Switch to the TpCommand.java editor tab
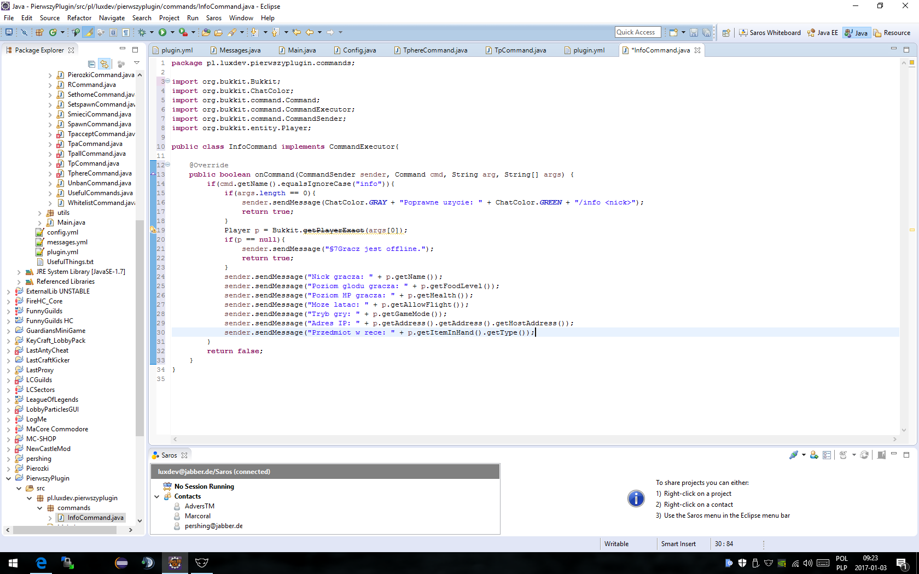The image size is (919, 574). 520,50
